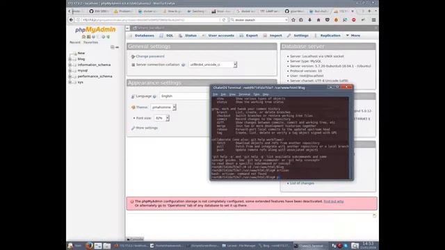Open the Settings tab

coord(298,35)
